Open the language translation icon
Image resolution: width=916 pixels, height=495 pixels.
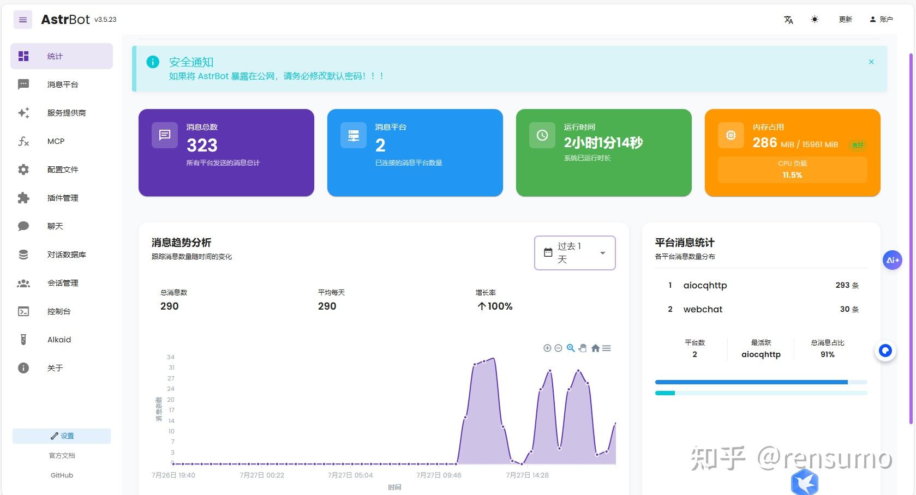point(788,20)
